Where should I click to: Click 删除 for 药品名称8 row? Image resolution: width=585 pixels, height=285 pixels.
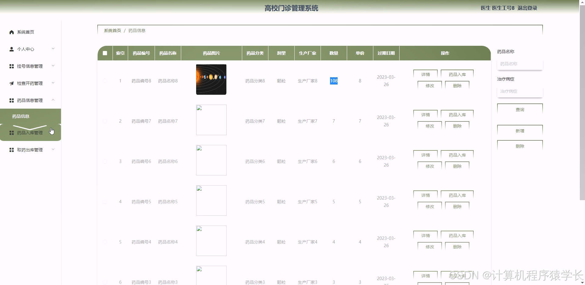pos(457,86)
